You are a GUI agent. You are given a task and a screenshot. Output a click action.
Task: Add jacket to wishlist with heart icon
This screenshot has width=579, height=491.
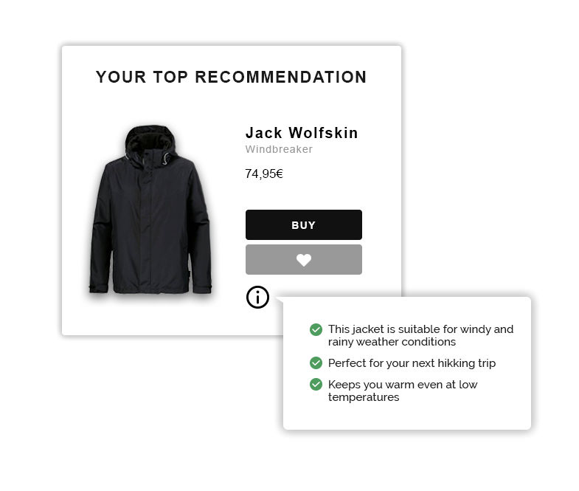tap(303, 260)
